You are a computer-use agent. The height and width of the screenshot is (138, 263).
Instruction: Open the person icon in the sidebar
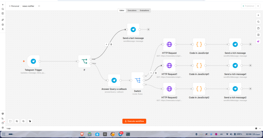(3, 29)
